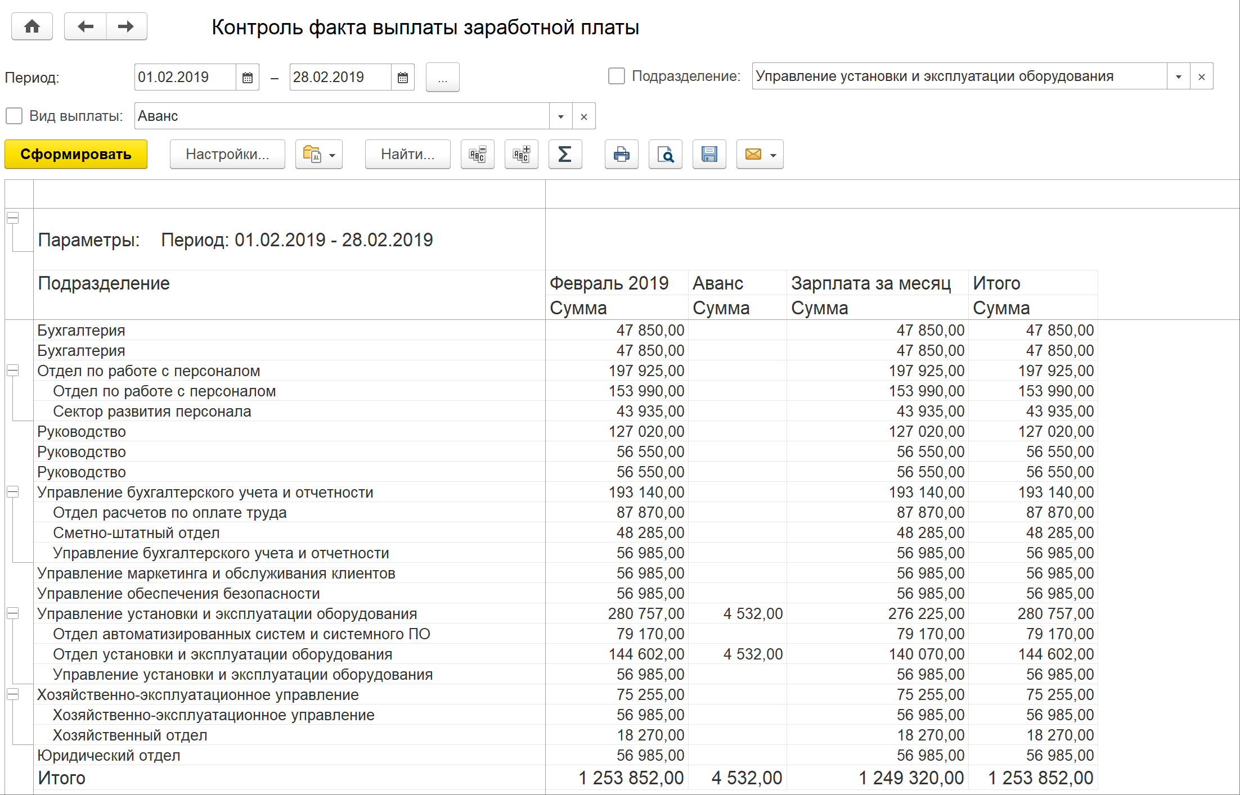This screenshot has width=1240, height=795.
Task: Select the Сметно-штатный отдел row
Action: 565,533
